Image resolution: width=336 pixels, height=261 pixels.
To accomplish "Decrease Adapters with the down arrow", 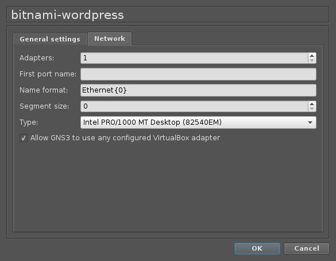I will point(312,61).
